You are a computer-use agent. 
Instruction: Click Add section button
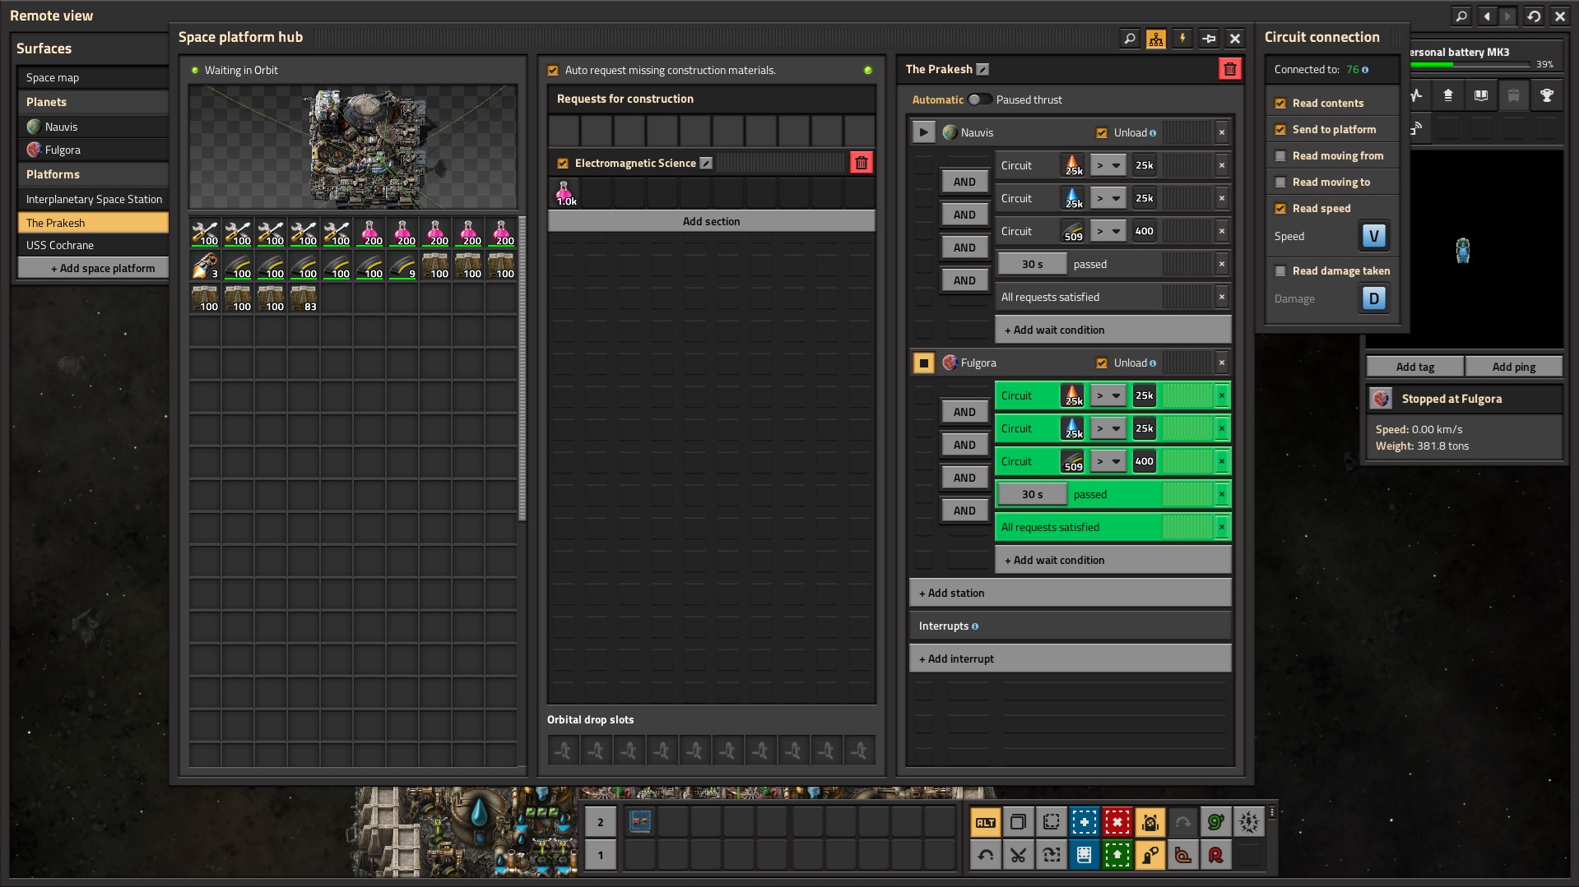711,221
